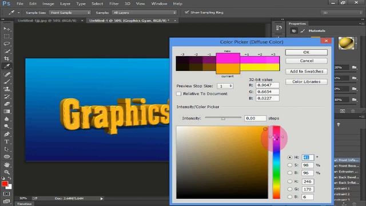Click the folder icon beside 10% value
The width and height of the screenshot is (366, 206).
tap(354, 100)
